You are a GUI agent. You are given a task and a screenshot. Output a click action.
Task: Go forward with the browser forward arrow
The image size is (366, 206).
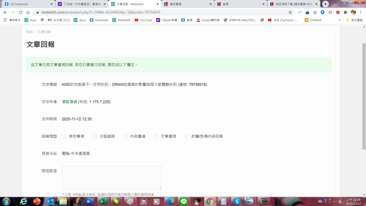pyautogui.click(x=13, y=12)
